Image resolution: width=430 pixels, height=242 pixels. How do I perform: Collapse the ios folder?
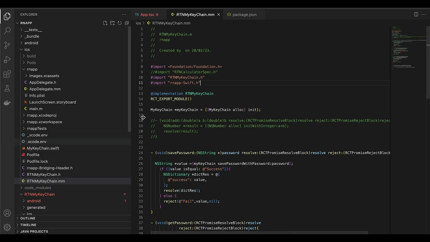point(27,49)
